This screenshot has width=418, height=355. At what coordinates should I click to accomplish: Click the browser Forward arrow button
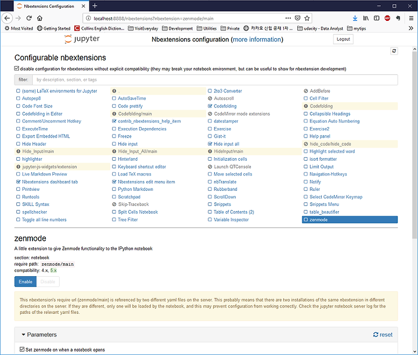(x=18, y=18)
